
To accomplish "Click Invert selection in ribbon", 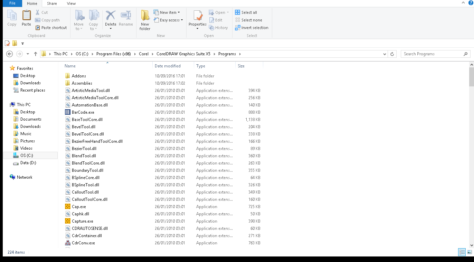I will 252,28.
